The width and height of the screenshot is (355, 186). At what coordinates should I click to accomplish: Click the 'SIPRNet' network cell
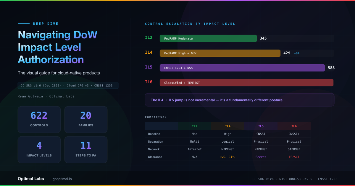point(294,149)
